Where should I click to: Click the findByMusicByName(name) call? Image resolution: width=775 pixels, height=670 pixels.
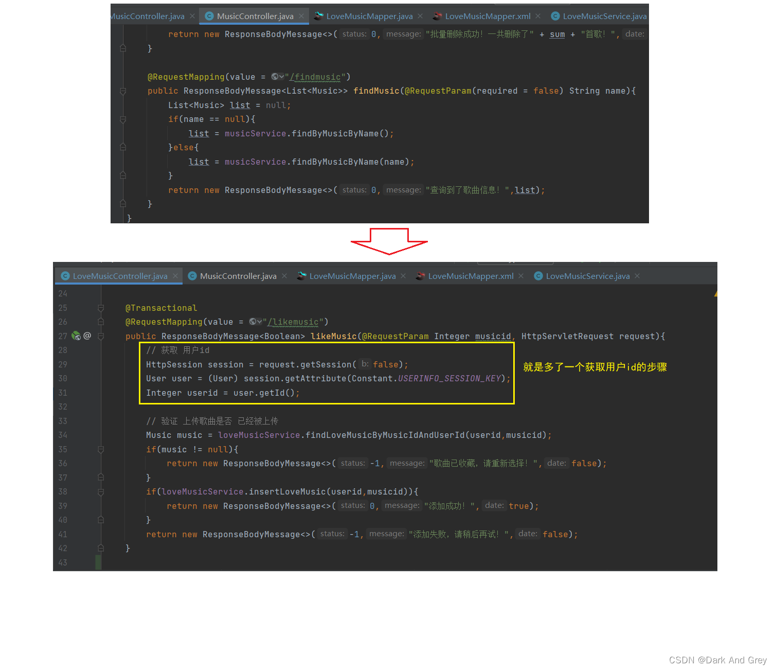pos(350,162)
